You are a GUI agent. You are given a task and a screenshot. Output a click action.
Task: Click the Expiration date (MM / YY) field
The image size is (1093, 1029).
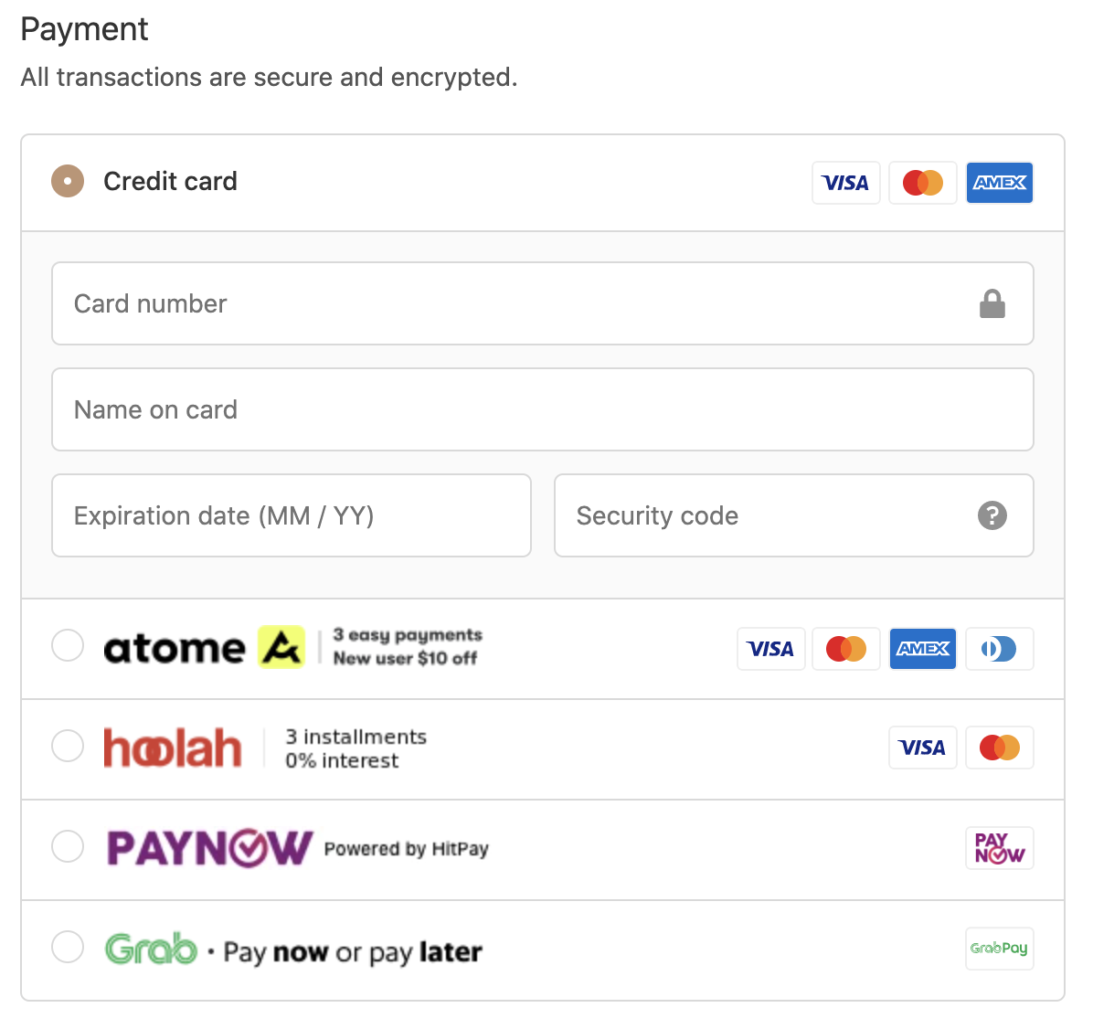292,516
